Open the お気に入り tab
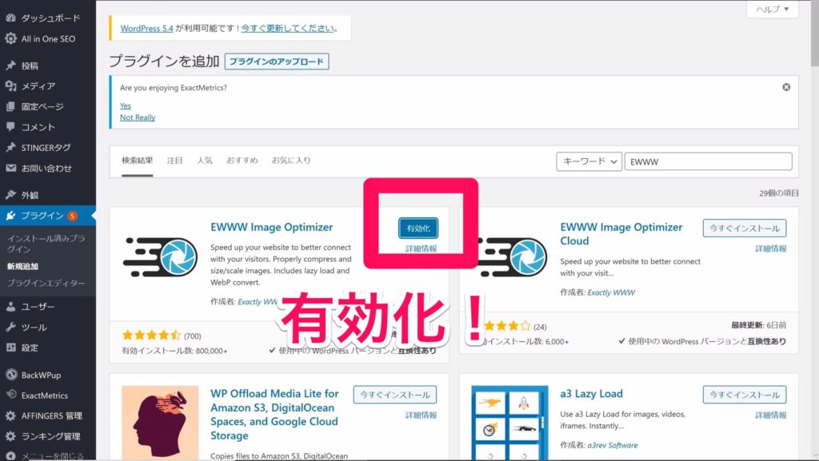 click(291, 160)
